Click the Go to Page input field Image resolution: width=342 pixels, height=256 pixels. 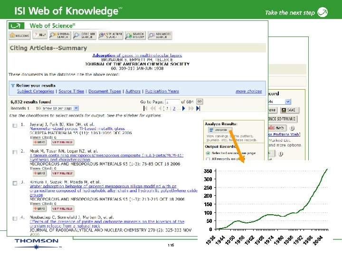click(172, 102)
